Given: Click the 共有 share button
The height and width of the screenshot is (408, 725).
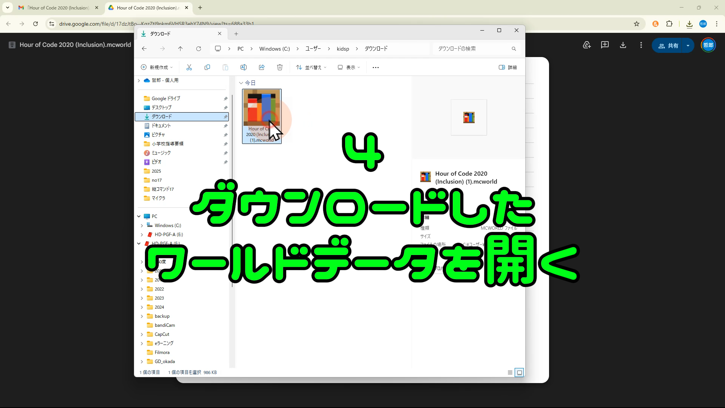Looking at the screenshot, I should [669, 45].
